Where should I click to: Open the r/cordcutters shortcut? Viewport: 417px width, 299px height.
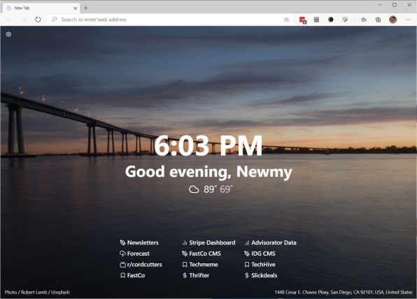(x=141, y=265)
